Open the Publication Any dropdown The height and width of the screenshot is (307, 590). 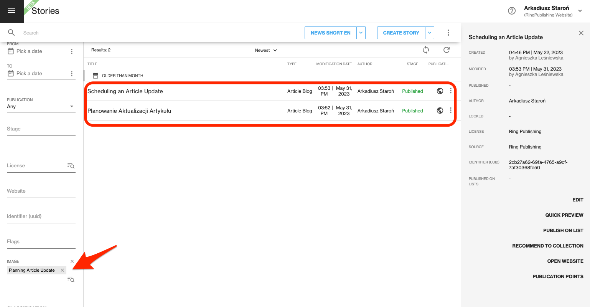click(x=41, y=107)
